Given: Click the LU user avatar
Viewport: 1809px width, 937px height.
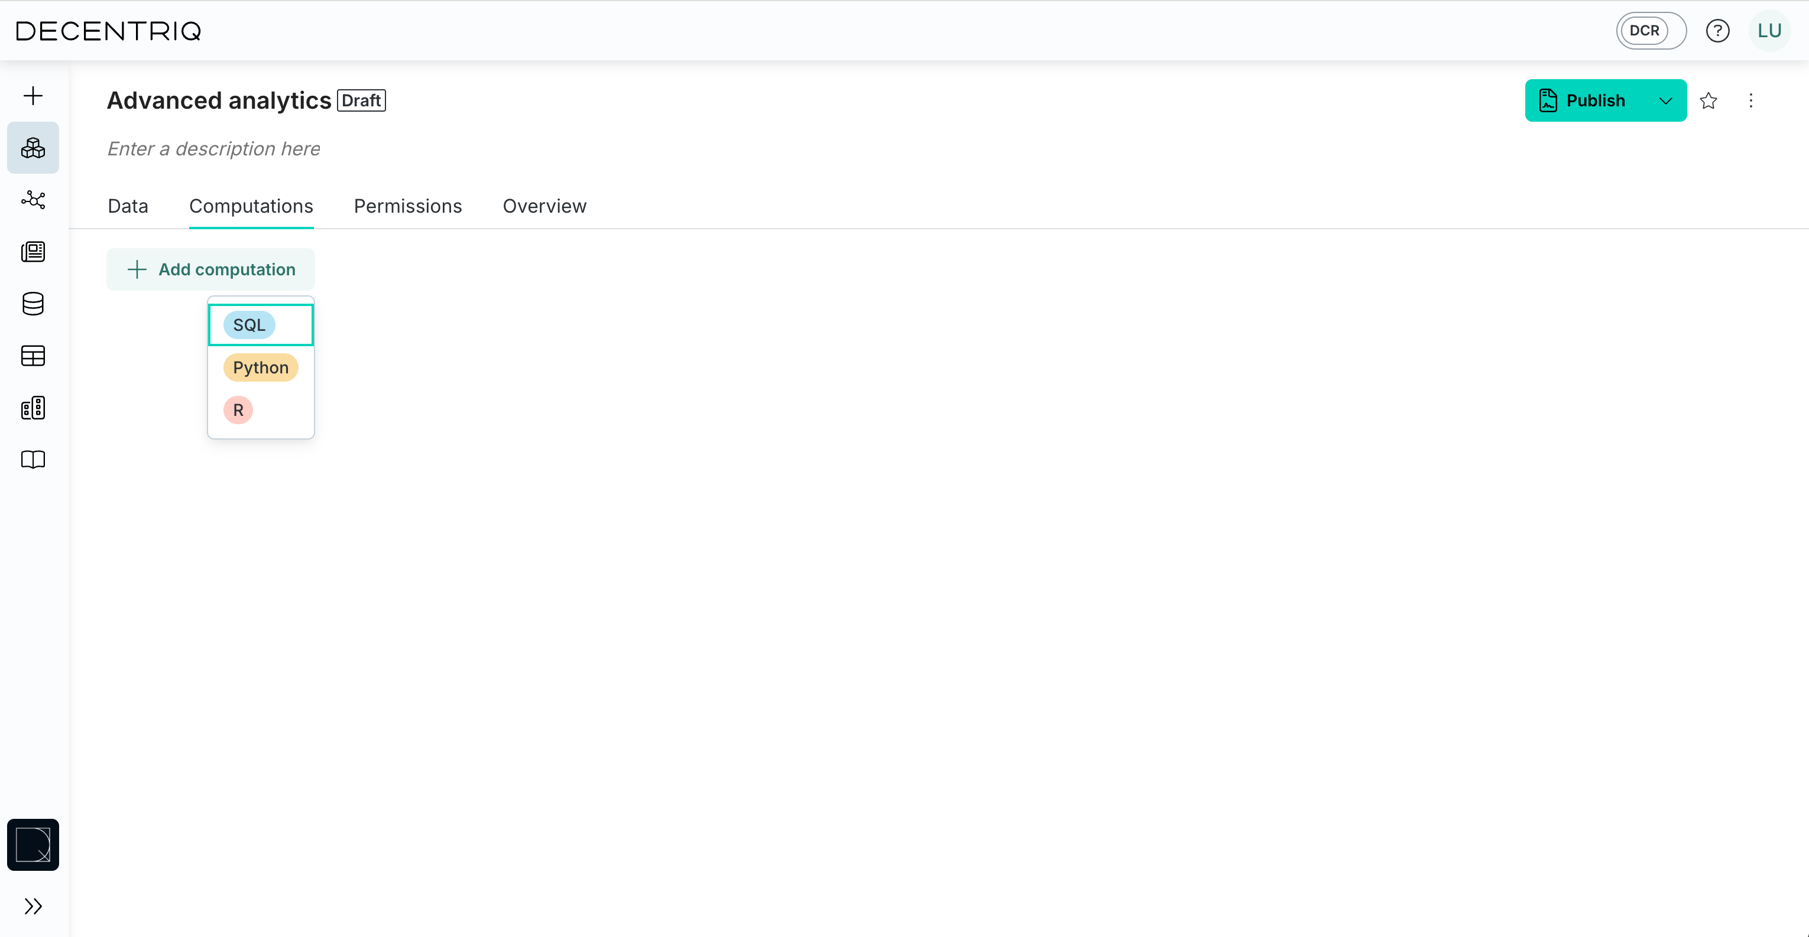Looking at the screenshot, I should 1769,30.
